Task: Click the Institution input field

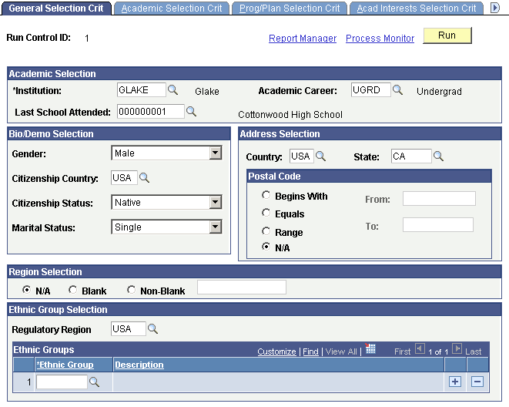Action: tap(141, 89)
